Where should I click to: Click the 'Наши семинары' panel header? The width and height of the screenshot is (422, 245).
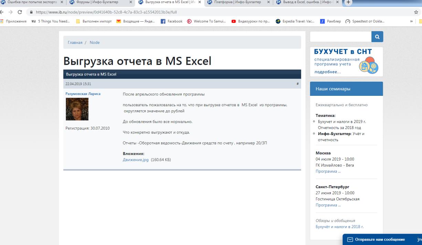coord(346,89)
